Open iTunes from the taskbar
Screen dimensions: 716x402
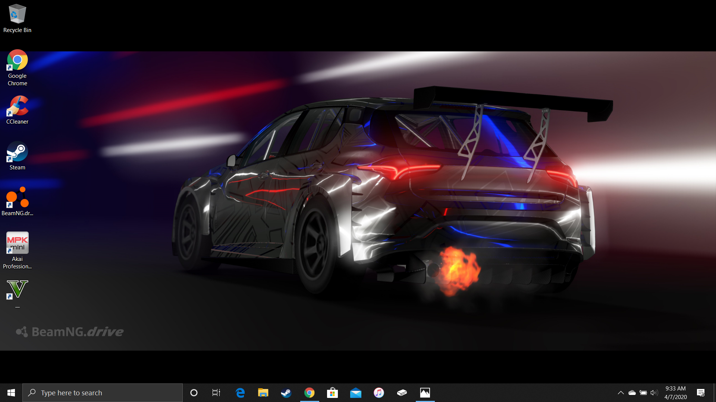point(379,393)
